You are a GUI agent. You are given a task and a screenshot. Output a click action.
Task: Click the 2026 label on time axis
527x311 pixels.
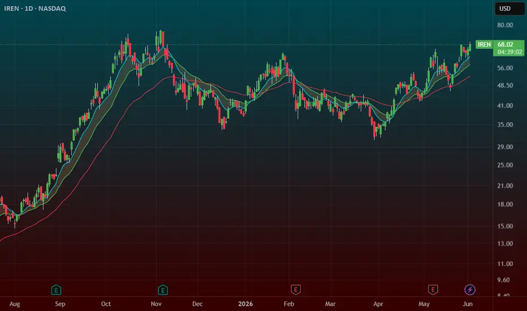click(x=245, y=304)
